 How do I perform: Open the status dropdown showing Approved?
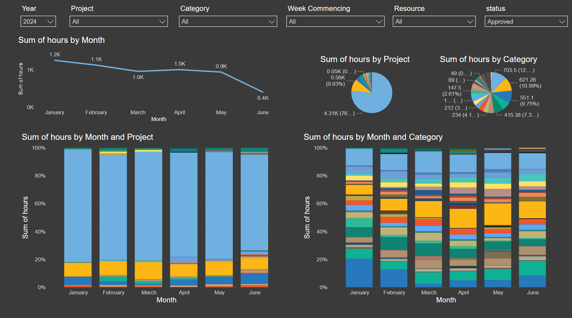(x=526, y=21)
